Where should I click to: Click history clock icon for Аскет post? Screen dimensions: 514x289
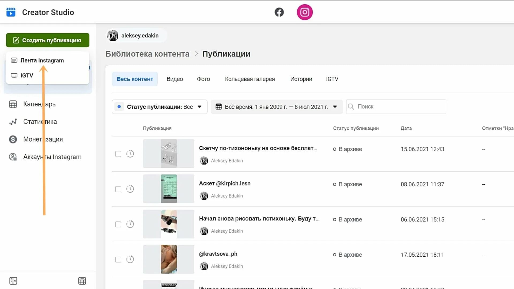point(130,189)
